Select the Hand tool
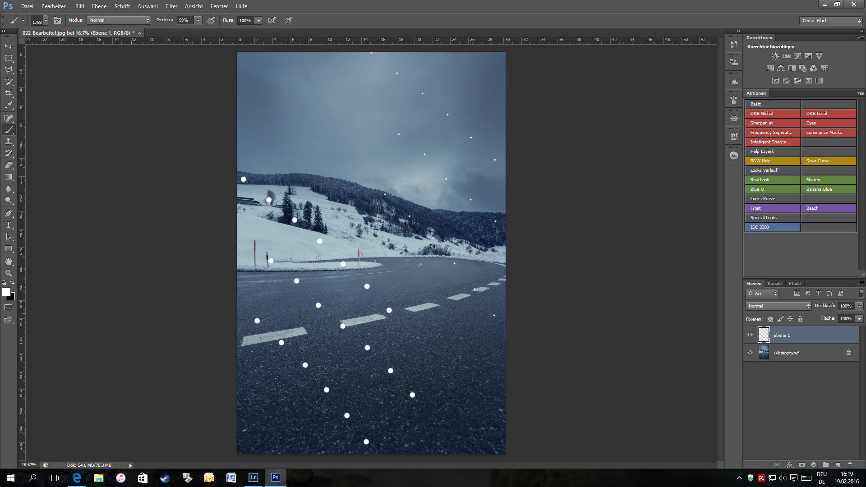This screenshot has height=487, width=866. pos(9,262)
